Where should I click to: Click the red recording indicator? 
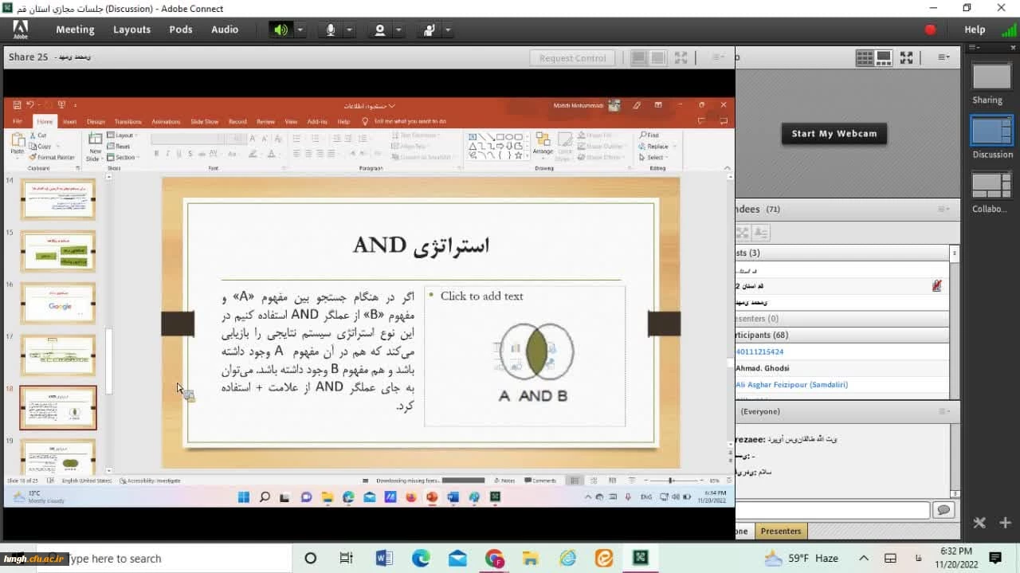click(x=930, y=29)
